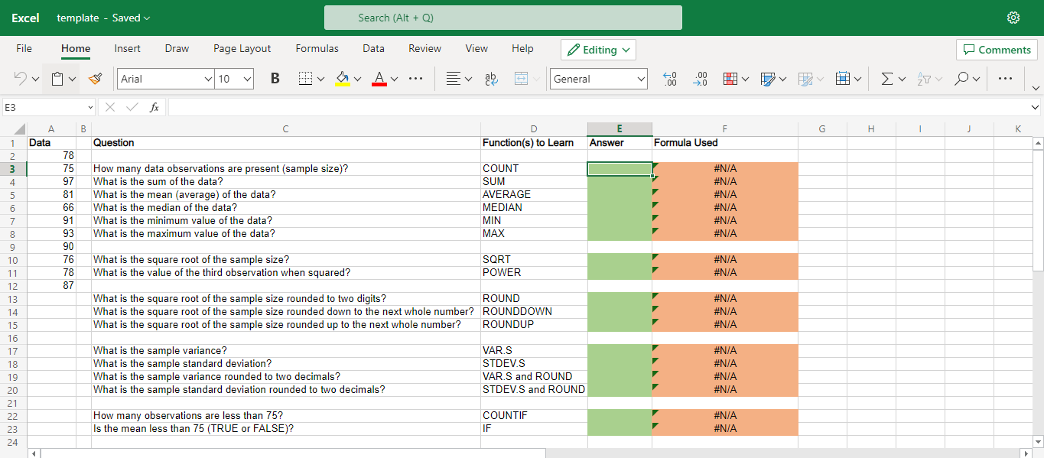
Task: Open the number format General dropdown
Action: tap(598, 79)
